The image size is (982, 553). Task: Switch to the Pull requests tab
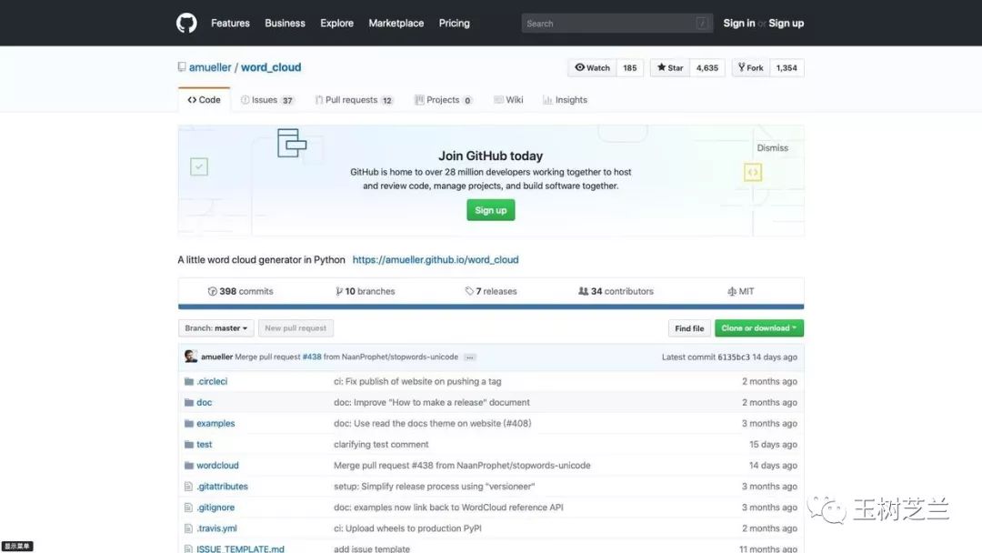coord(355,99)
